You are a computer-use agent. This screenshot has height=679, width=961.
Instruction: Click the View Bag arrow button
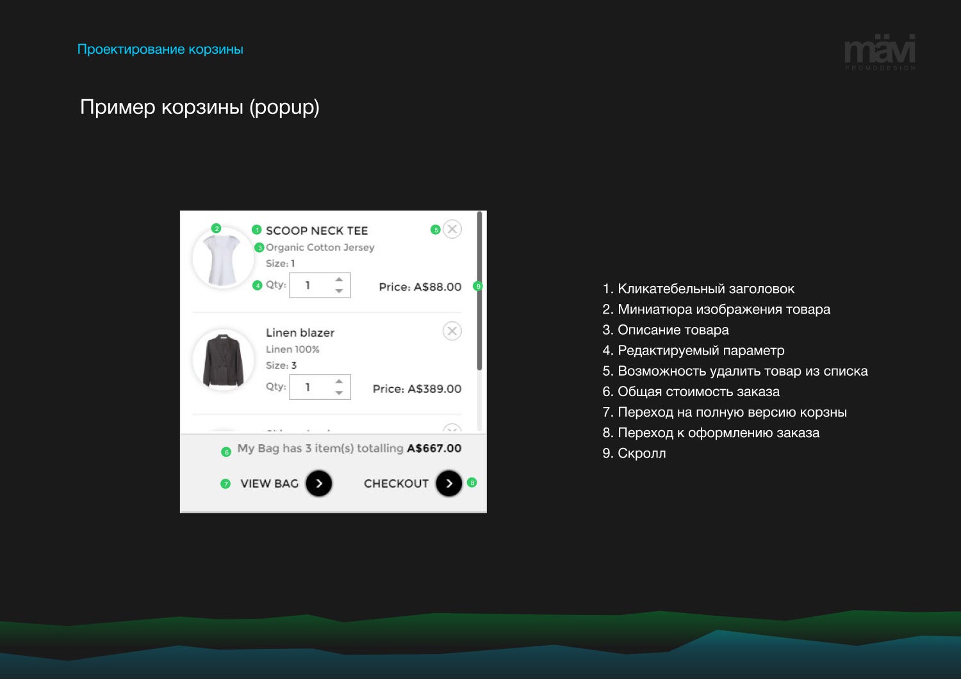(319, 483)
